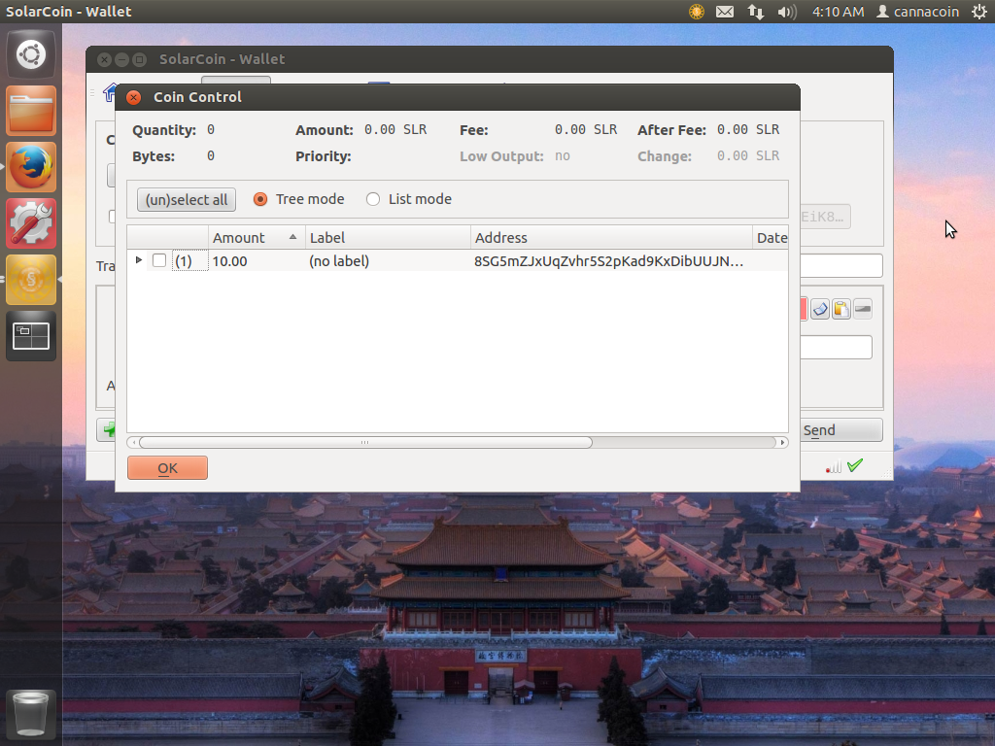Click the Amount value 0.00 SLR in summary
Viewport: 995px width, 746px height.
pyautogui.click(x=395, y=129)
